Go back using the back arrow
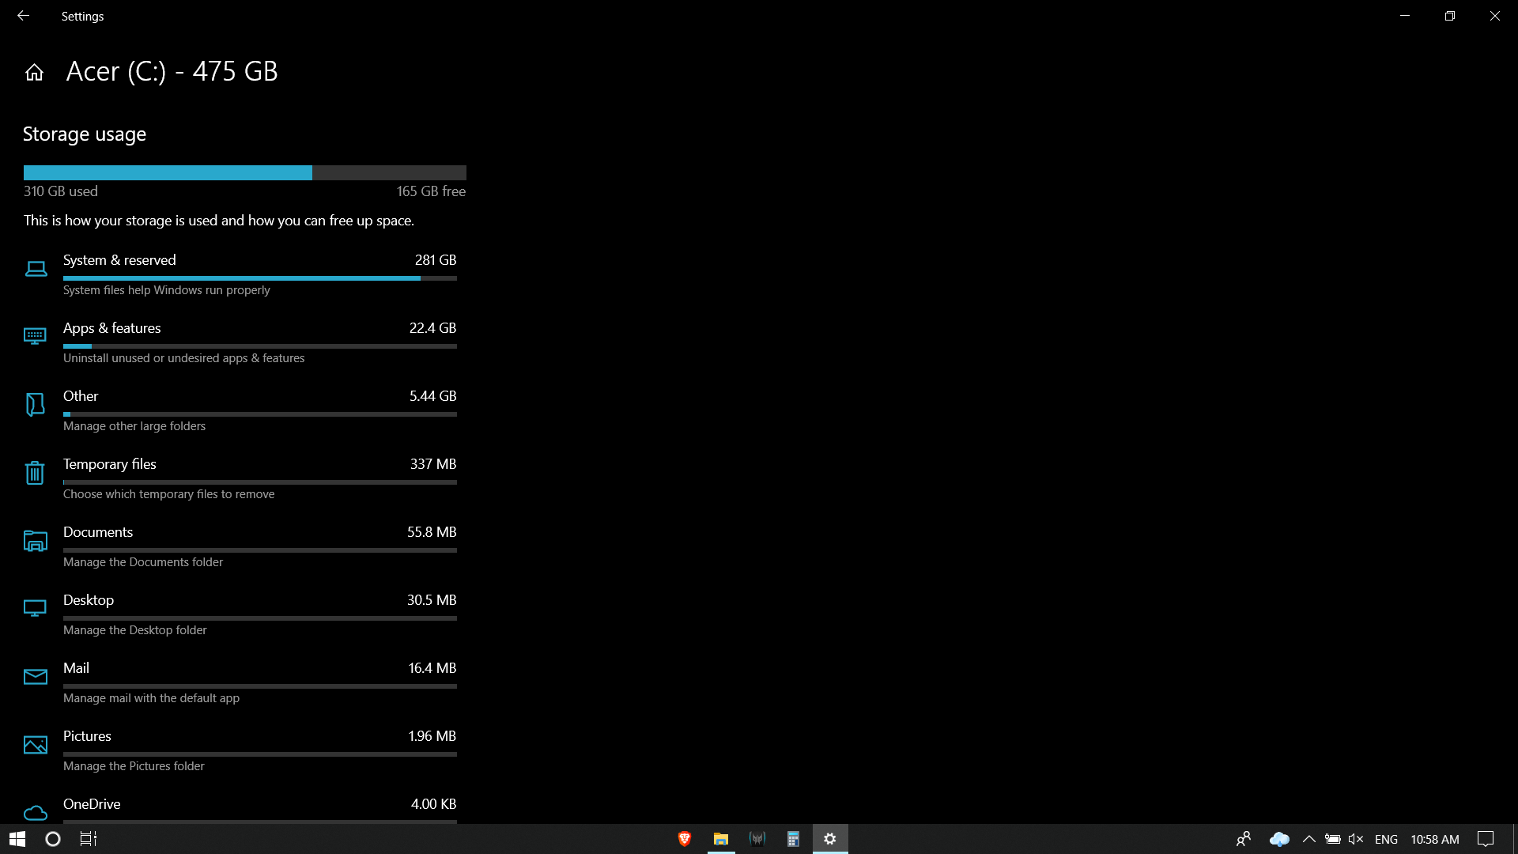This screenshot has width=1518, height=854. [23, 16]
